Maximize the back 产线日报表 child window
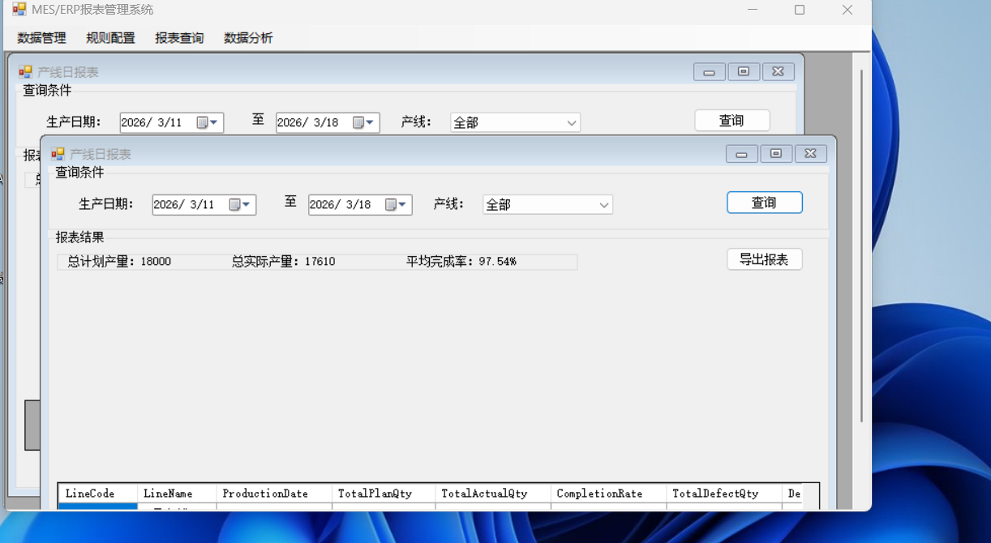The width and height of the screenshot is (991, 543). pos(744,72)
